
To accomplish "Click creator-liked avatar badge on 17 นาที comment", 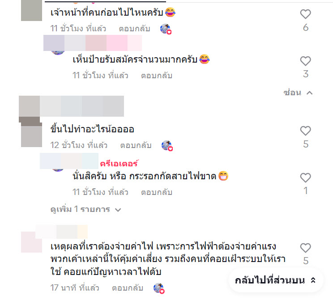I will (x=159, y=288).
